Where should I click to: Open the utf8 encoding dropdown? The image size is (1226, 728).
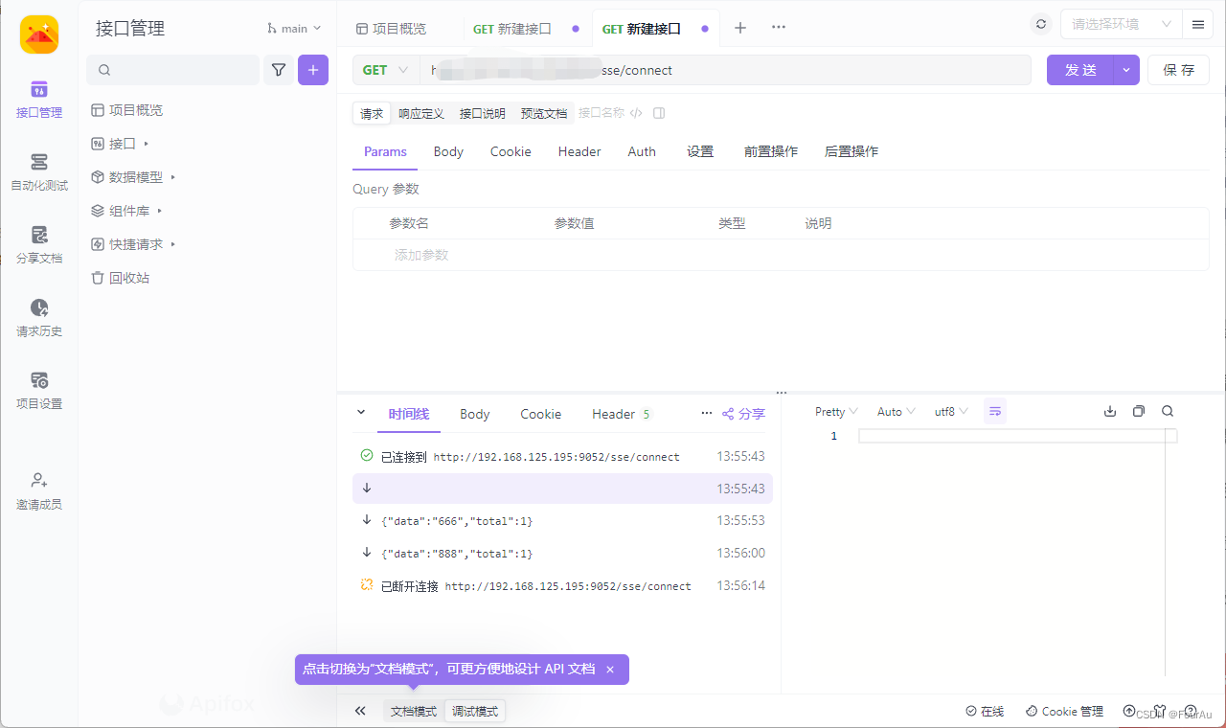click(951, 412)
